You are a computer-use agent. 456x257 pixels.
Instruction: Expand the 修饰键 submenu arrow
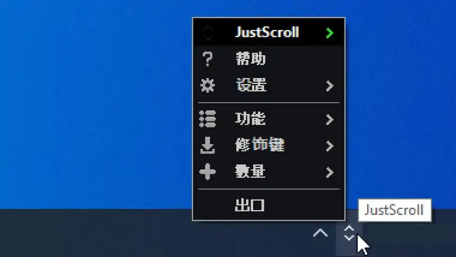click(x=329, y=146)
